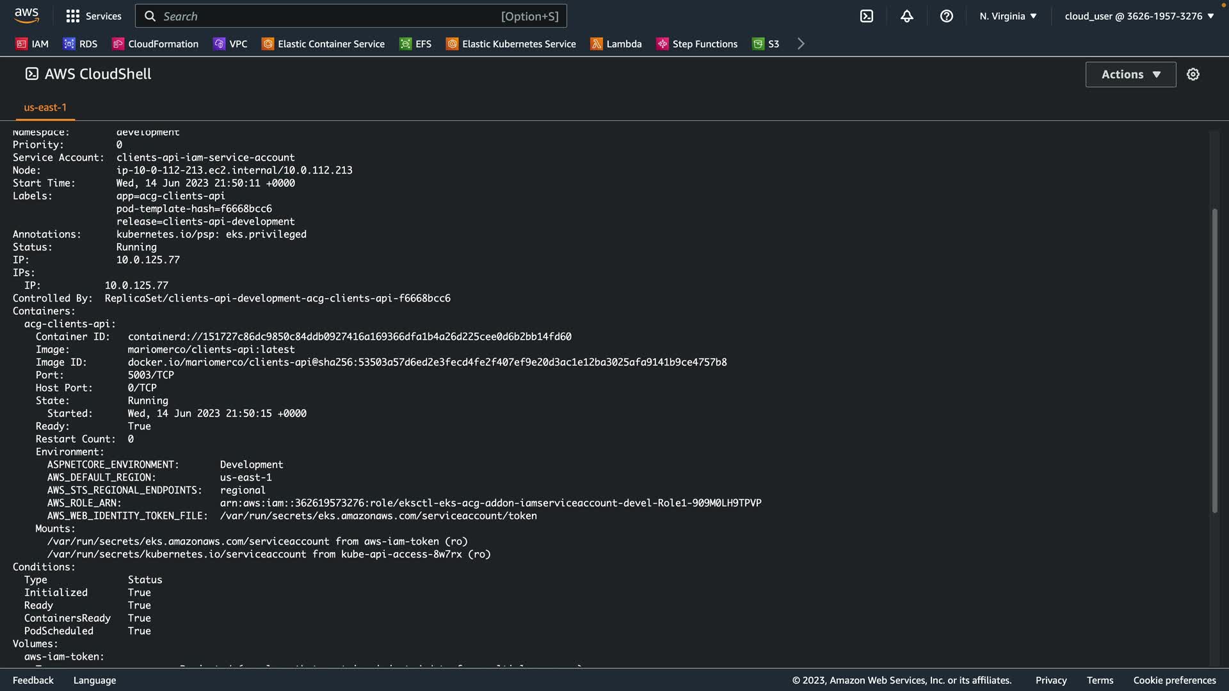Open the Services grid menu
The height and width of the screenshot is (691, 1229).
tap(93, 16)
